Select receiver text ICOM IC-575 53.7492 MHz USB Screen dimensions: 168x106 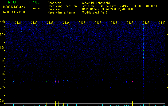107,9
